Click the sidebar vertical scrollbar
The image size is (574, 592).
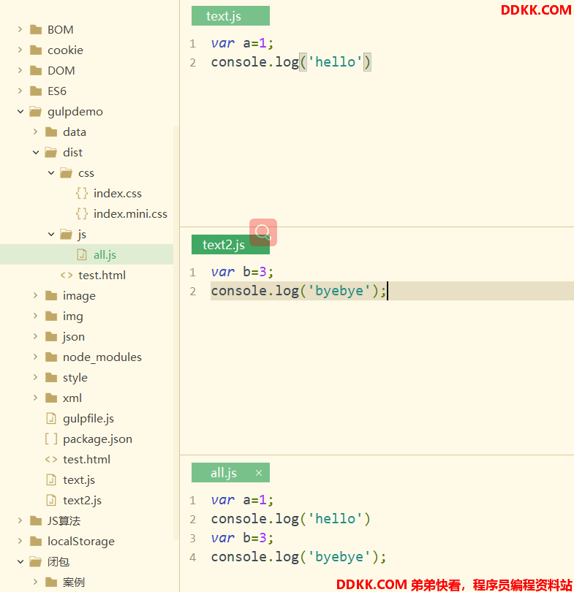[x=175, y=333]
